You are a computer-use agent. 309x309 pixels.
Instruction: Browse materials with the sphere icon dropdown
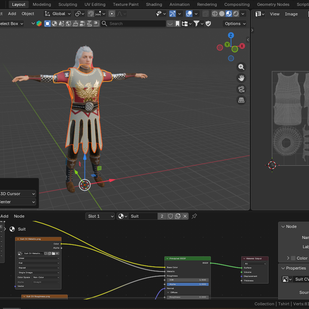pyautogui.click(x=122, y=216)
